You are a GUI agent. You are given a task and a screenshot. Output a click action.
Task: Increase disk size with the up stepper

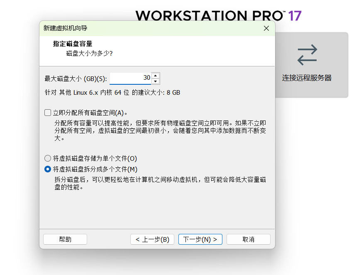coord(156,76)
